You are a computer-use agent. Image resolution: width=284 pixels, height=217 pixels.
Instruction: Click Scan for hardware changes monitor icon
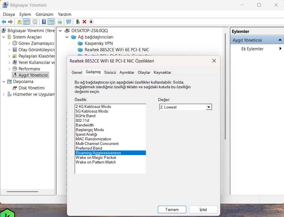click(x=69, y=22)
